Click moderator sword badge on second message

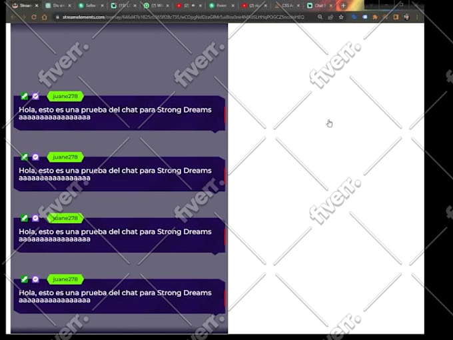pyautogui.click(x=24, y=157)
